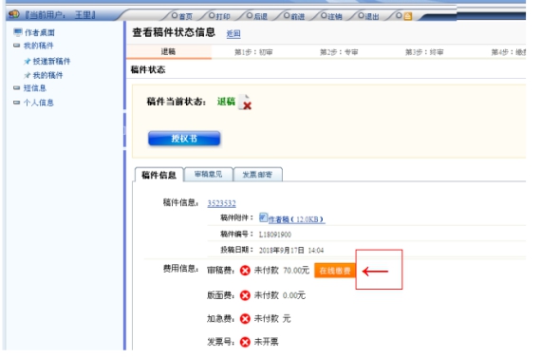
Task: Click the red unpaid icon beside 加急费
Action: 245,319
